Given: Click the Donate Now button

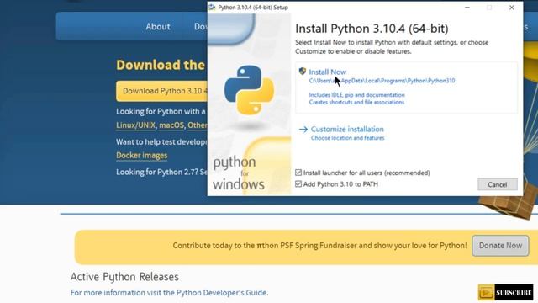Looking at the screenshot, I should (x=501, y=246).
